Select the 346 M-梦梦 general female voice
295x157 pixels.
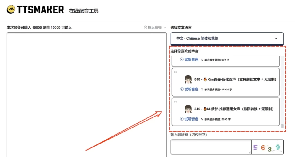(x=234, y=109)
